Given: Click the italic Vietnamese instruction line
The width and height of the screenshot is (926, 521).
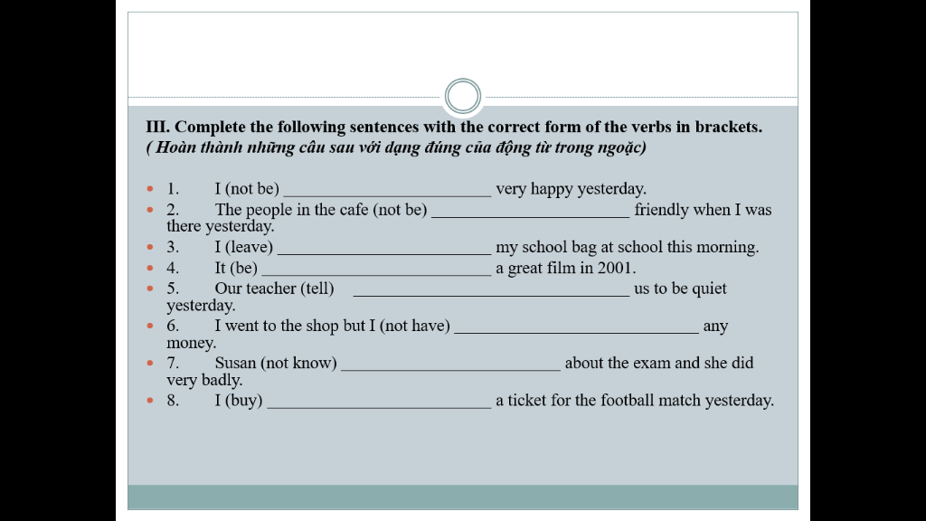Looking at the screenshot, I should coord(396,147).
